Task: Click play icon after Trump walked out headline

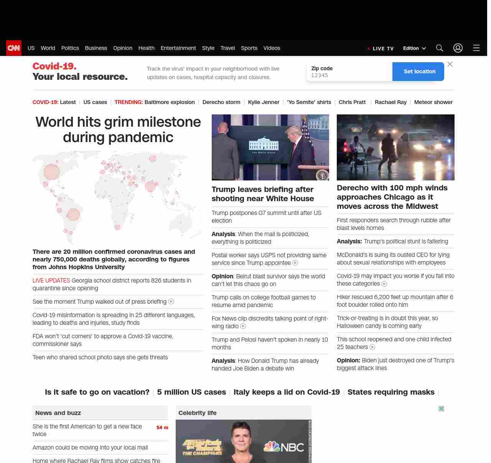Action: [x=171, y=302]
